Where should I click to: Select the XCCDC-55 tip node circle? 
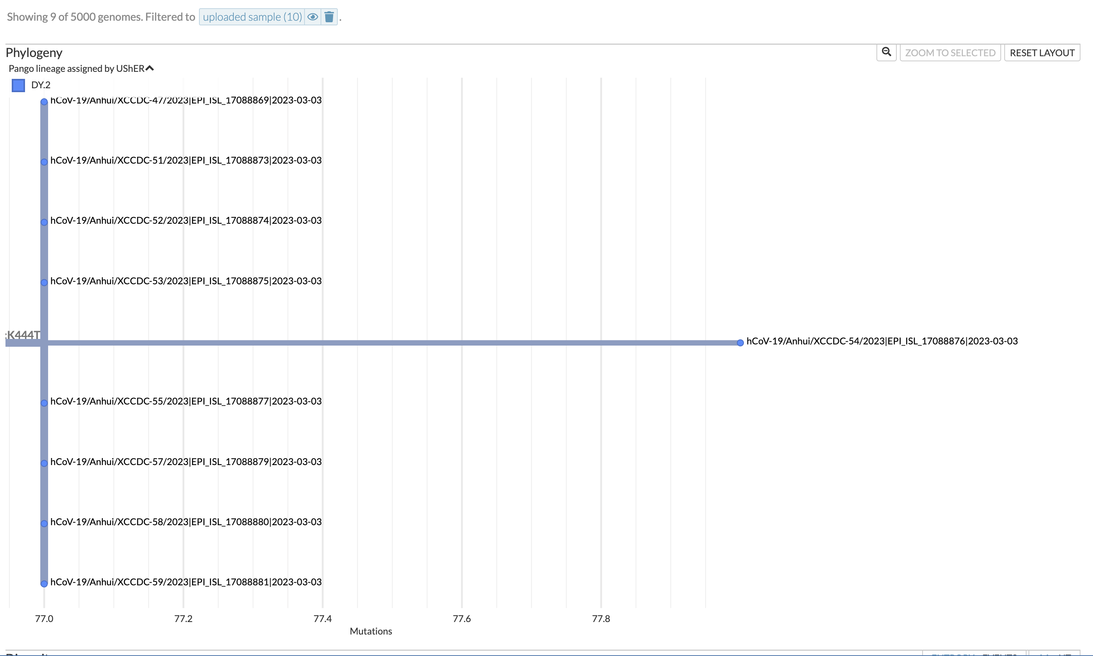tap(44, 403)
